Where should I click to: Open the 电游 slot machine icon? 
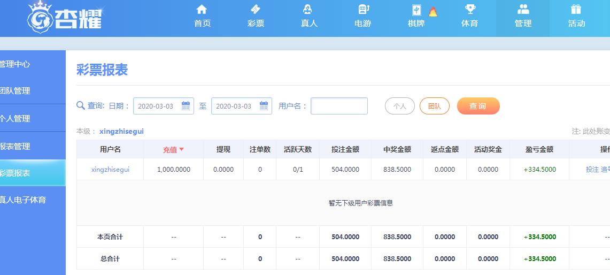(363, 9)
